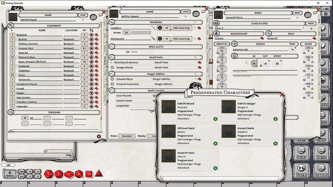Add Half-Orc Ranger pregenerated character
The image size is (333, 187).
click(276, 119)
